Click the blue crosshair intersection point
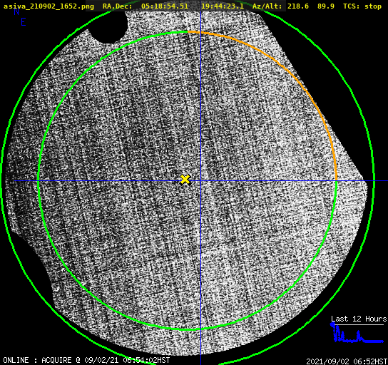Screen dimensions: 388x365 tap(200, 181)
